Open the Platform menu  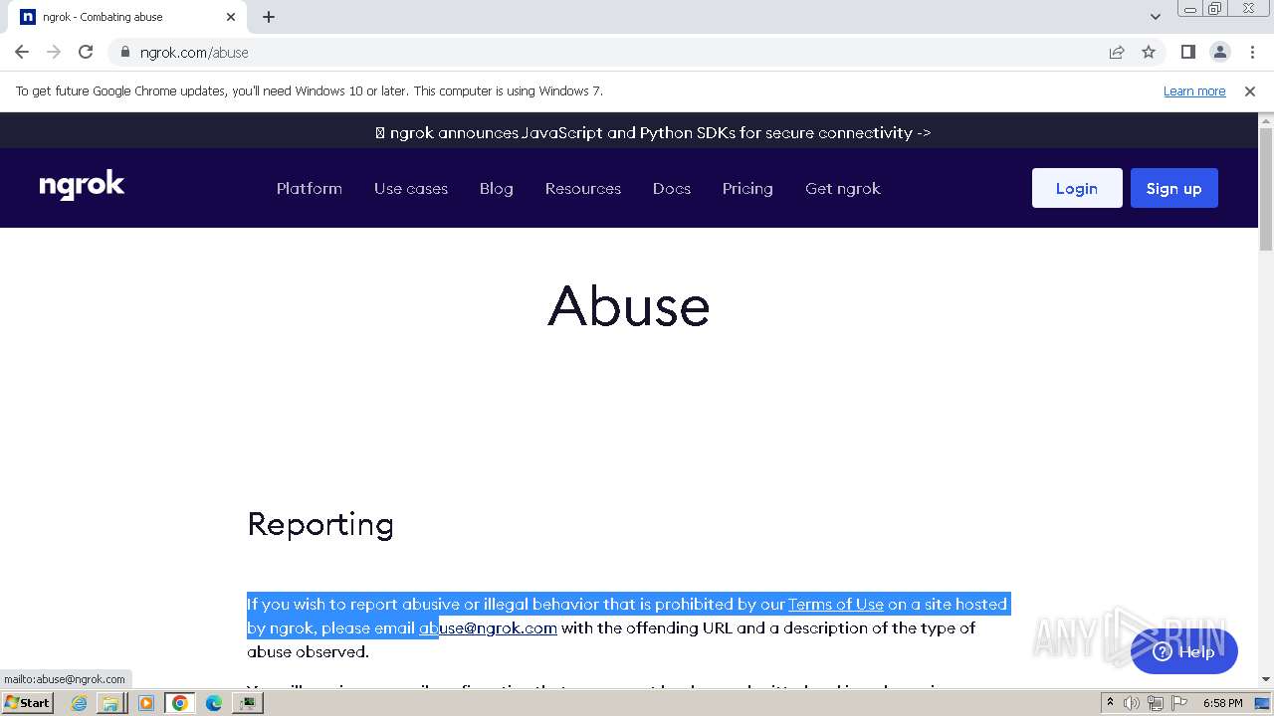pyautogui.click(x=310, y=188)
